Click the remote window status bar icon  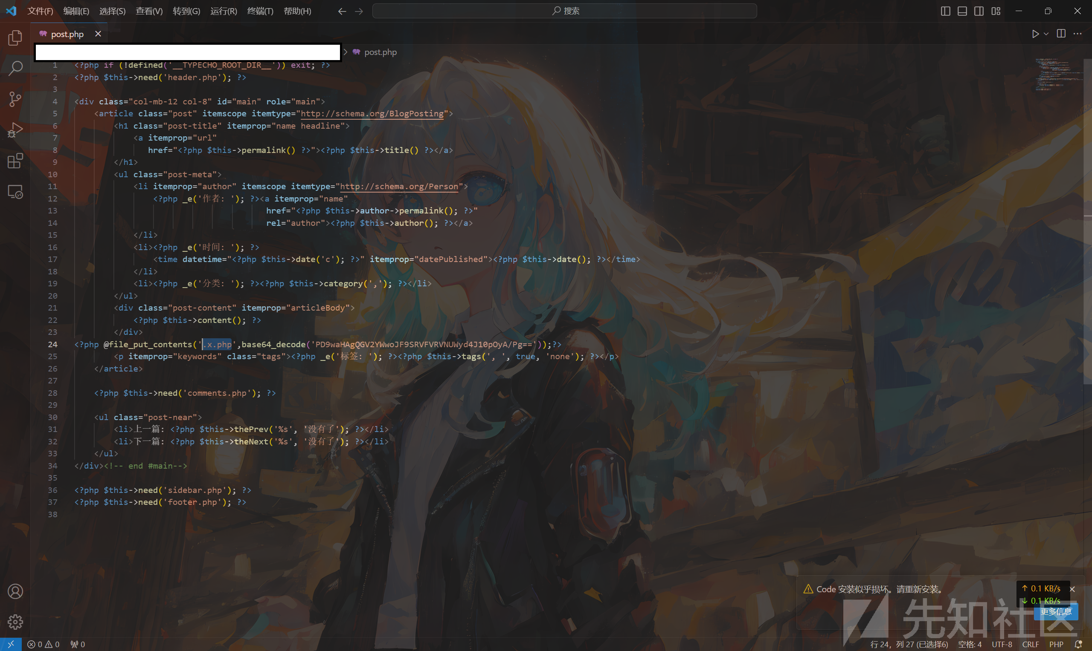(x=11, y=644)
